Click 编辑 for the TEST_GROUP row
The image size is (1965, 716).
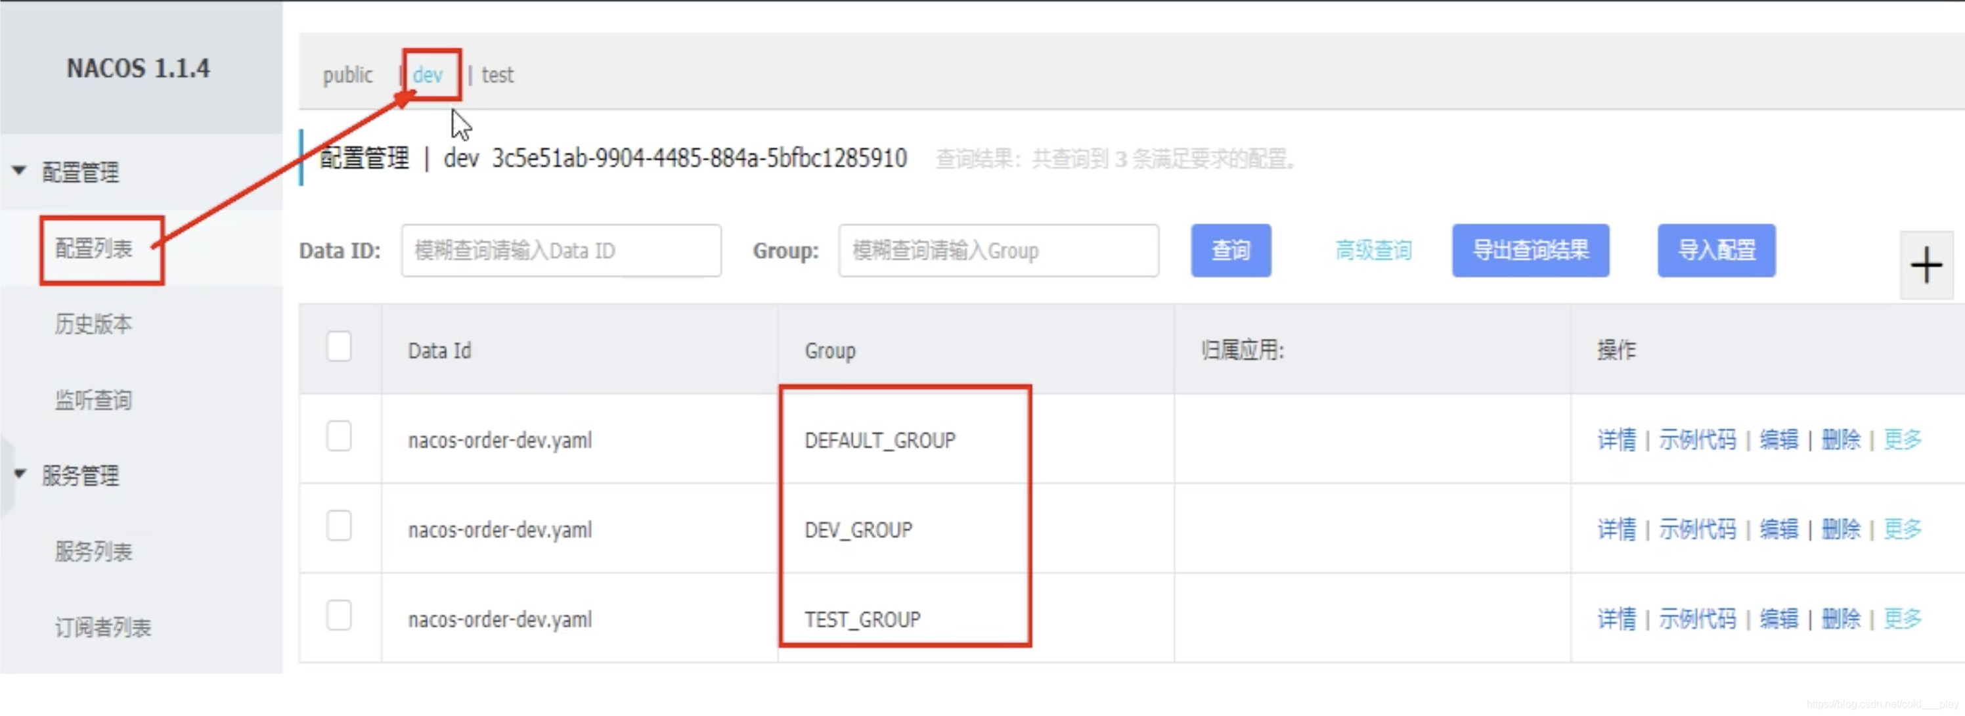[1779, 618]
